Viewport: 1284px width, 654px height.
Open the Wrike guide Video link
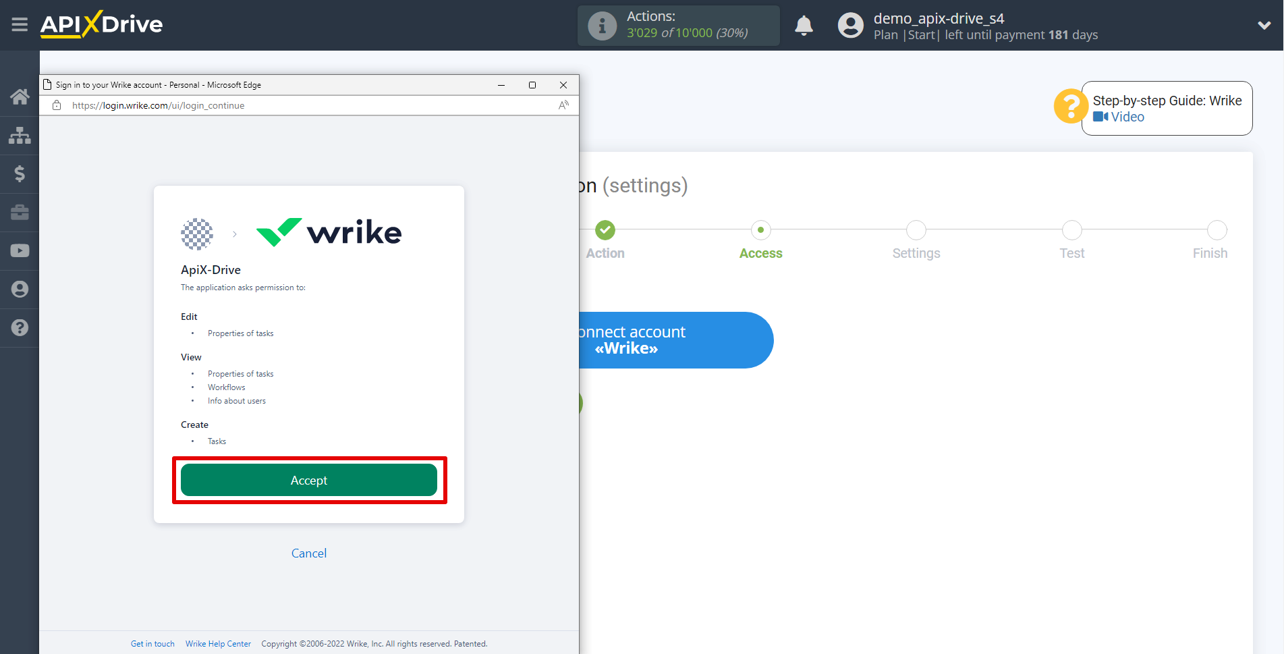pyautogui.click(x=1119, y=117)
